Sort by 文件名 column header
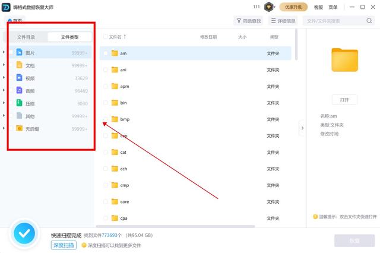This screenshot has height=253, width=380. point(118,37)
